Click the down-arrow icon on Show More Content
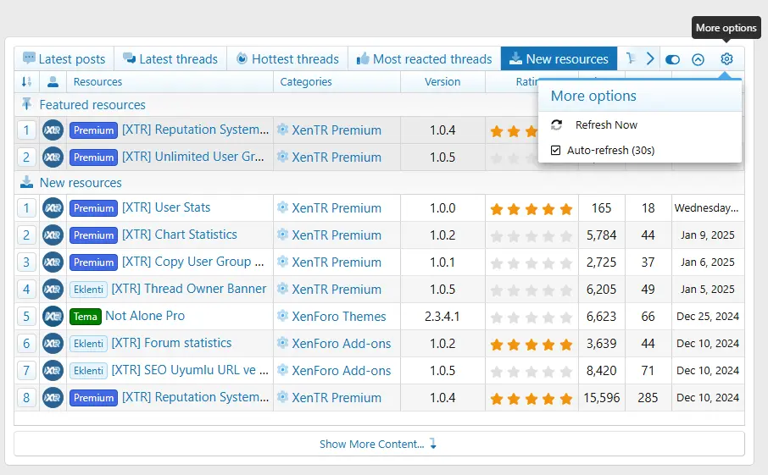 coord(433,443)
